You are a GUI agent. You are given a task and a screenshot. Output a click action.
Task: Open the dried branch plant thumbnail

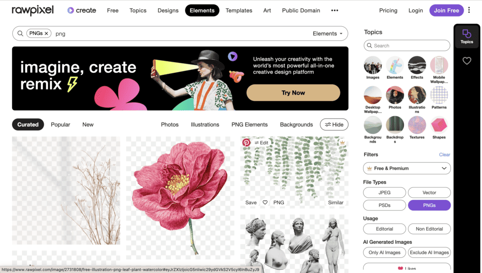[66, 191]
